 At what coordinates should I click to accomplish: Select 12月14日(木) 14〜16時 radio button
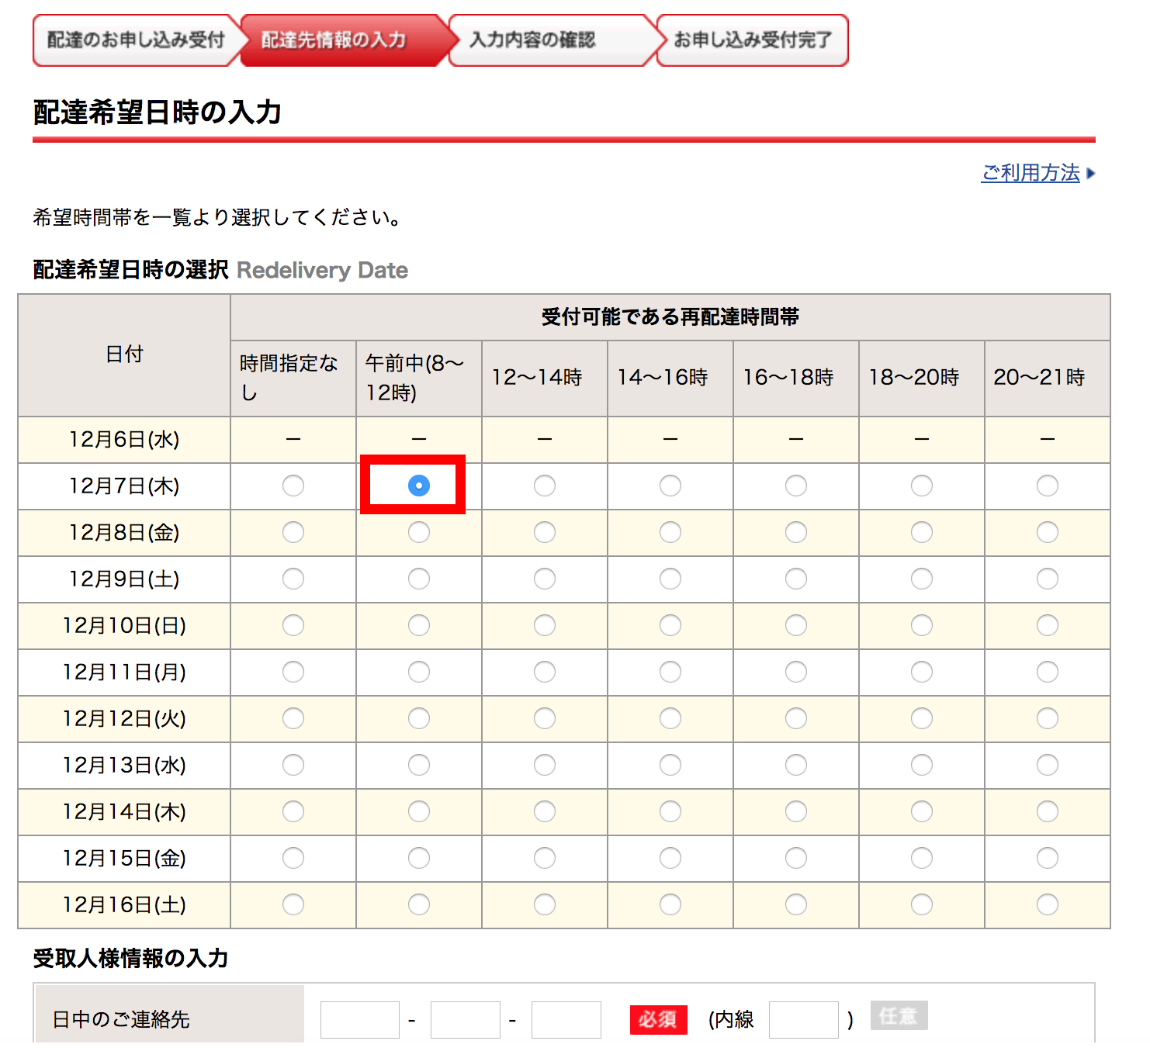click(x=670, y=811)
